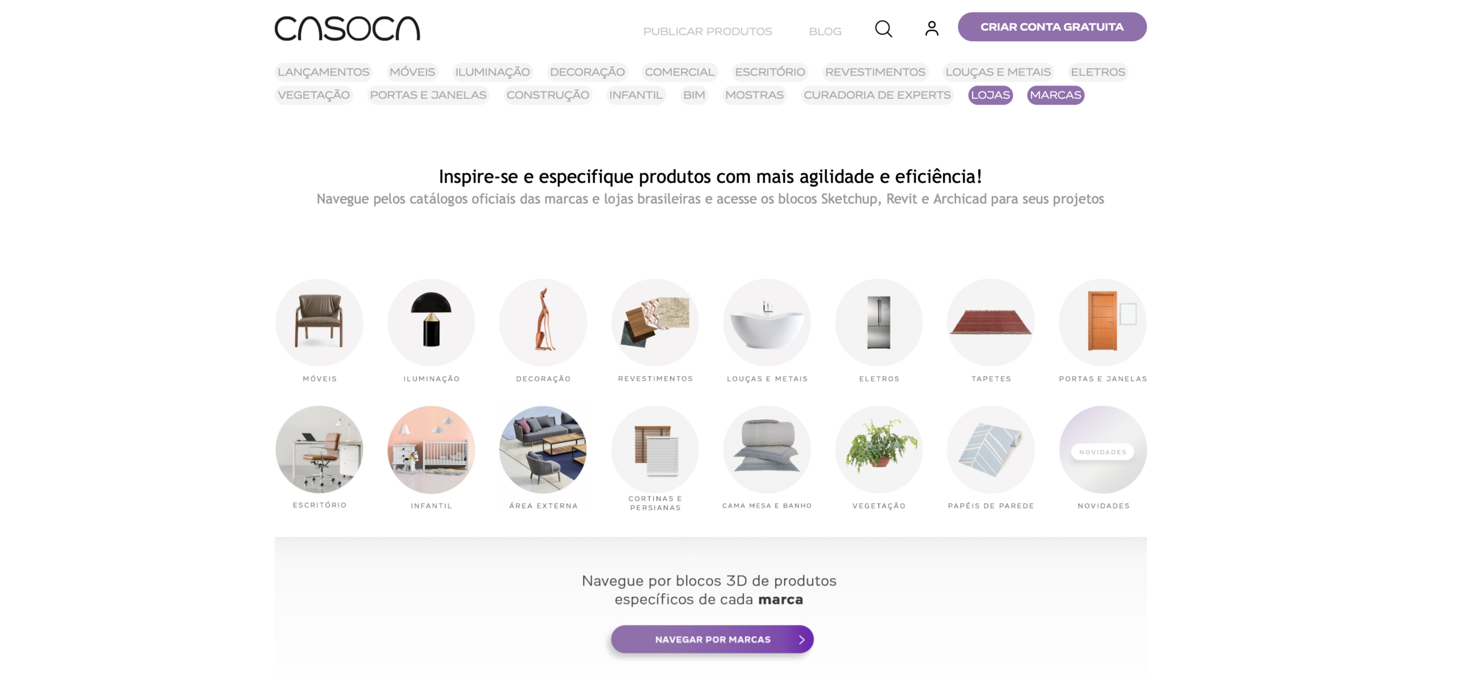1463x698 pixels.
Task: Follow the Publicar Produtos link
Action: coord(707,31)
